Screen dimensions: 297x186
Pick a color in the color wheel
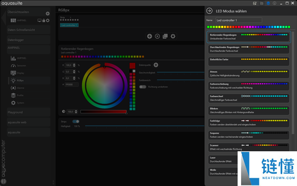point(104,86)
